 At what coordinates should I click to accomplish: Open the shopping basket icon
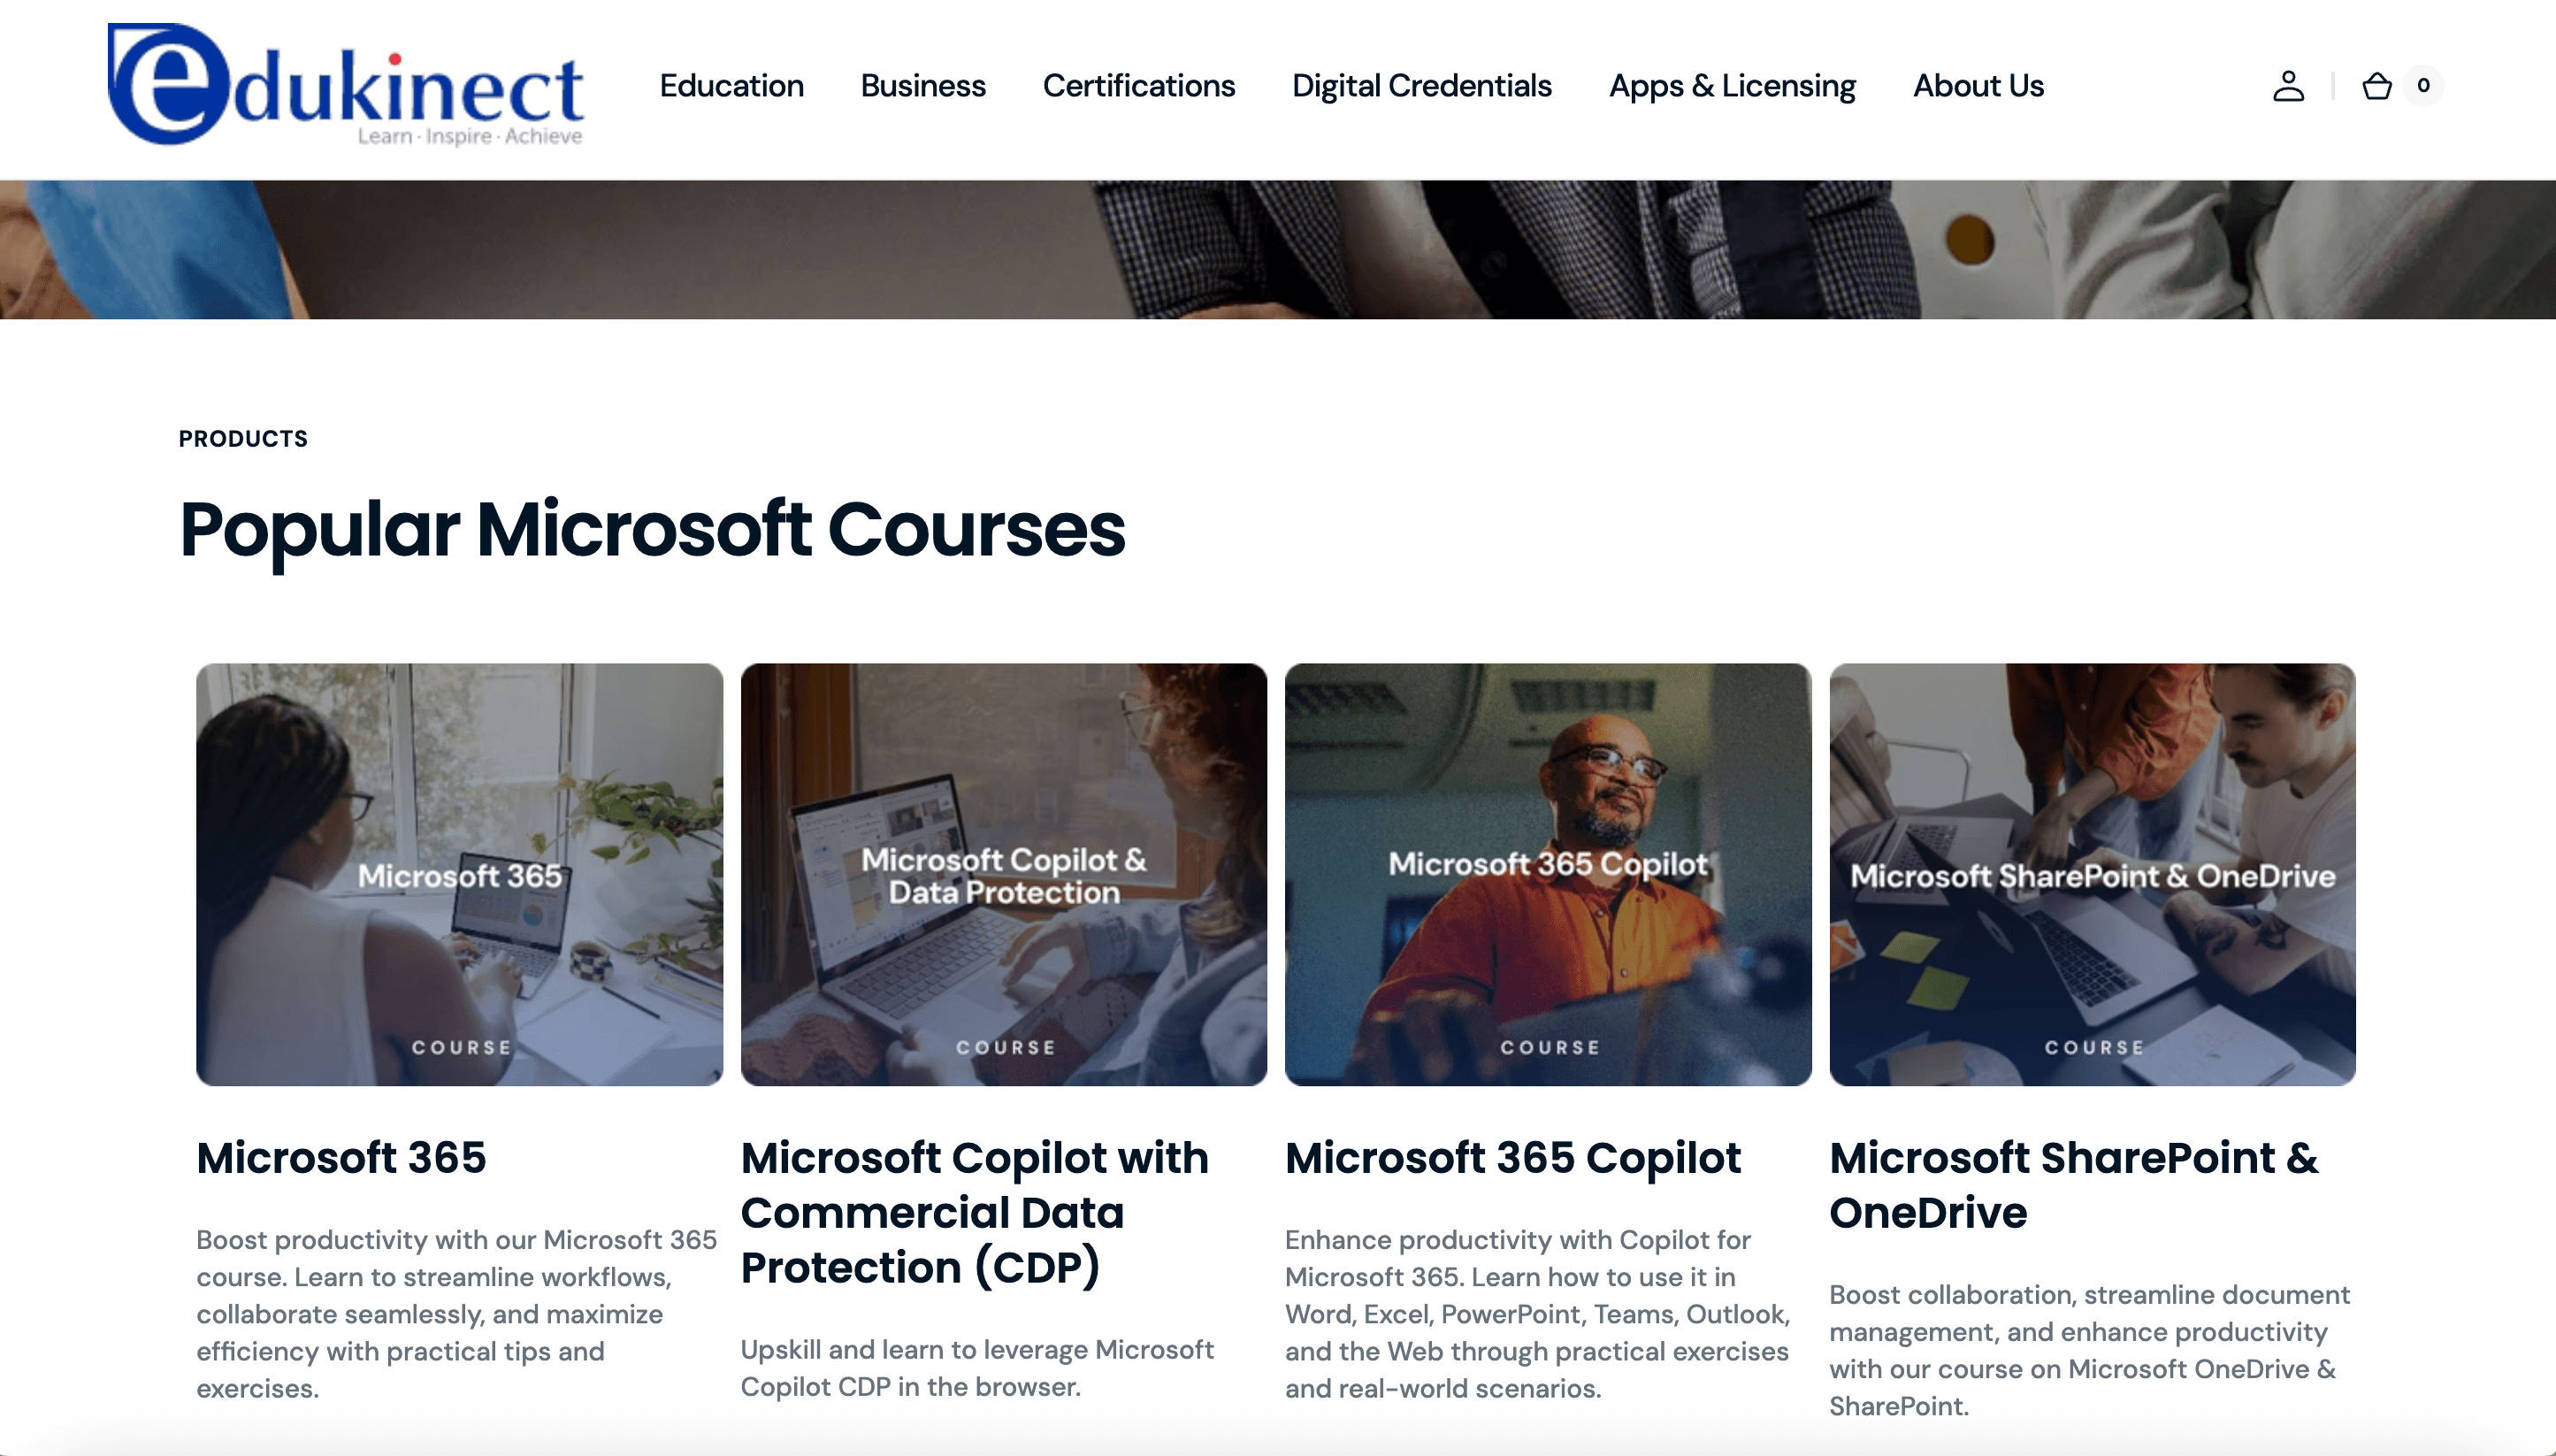tap(2376, 86)
